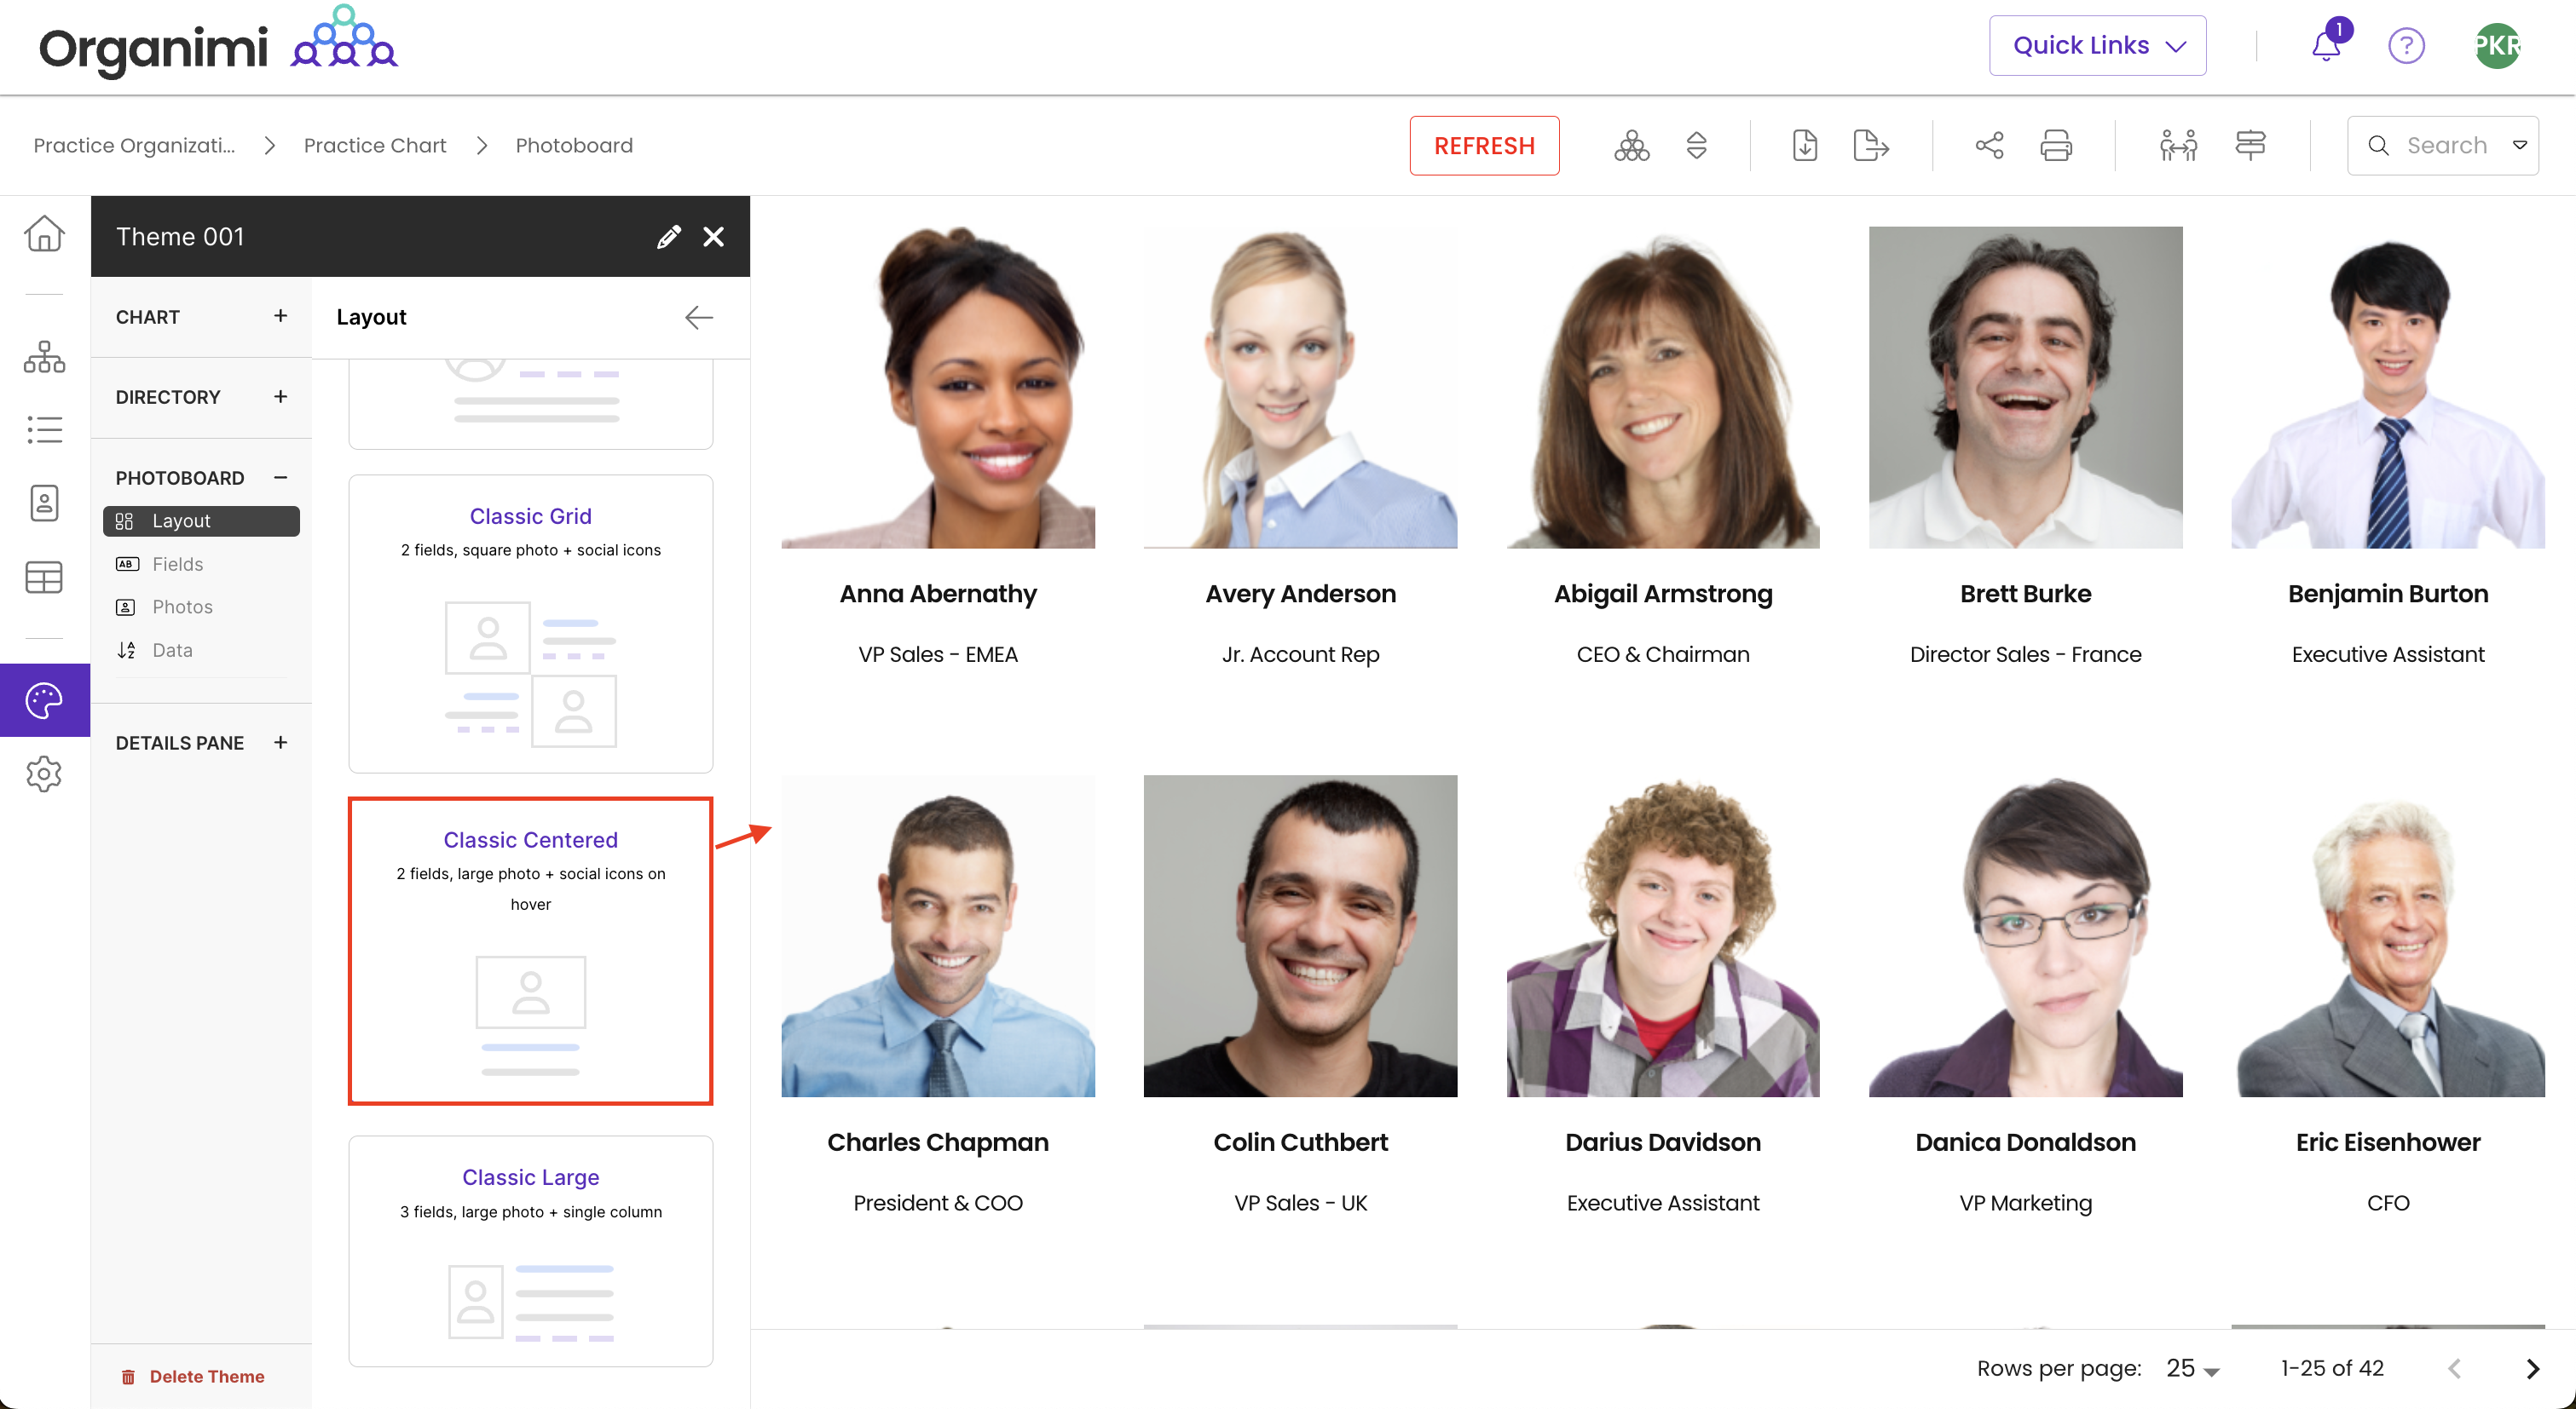The image size is (2576, 1409).
Task: Choose the Classic Grid layout card
Action: pyautogui.click(x=530, y=624)
